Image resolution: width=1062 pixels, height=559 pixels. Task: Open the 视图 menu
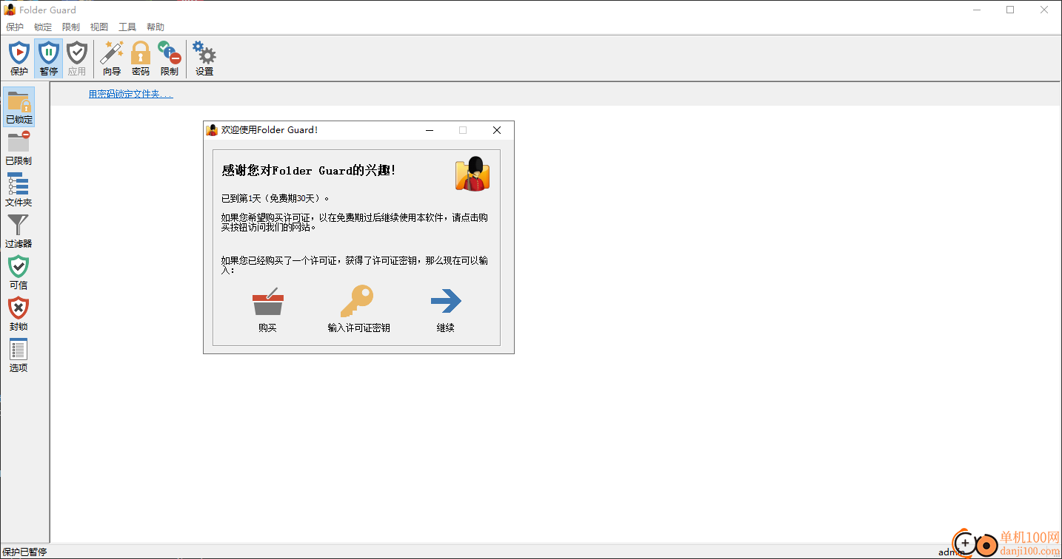tap(99, 27)
